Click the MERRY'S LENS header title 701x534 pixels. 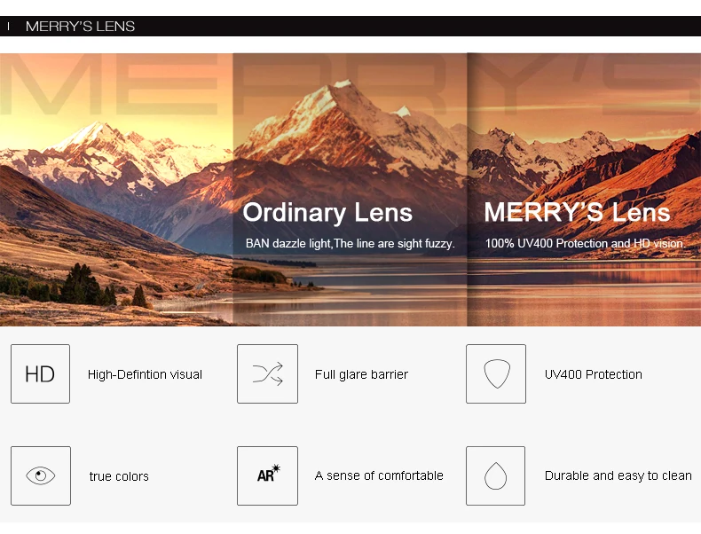[80, 27]
